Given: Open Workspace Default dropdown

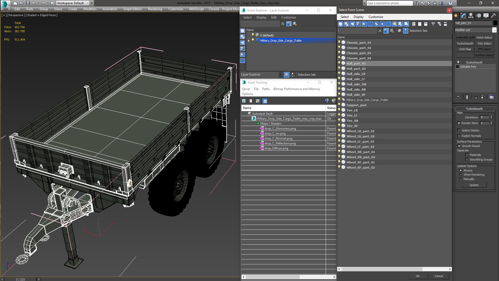Looking at the screenshot, I should coord(88,3).
